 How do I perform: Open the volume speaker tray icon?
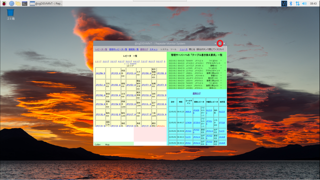click(304, 3)
